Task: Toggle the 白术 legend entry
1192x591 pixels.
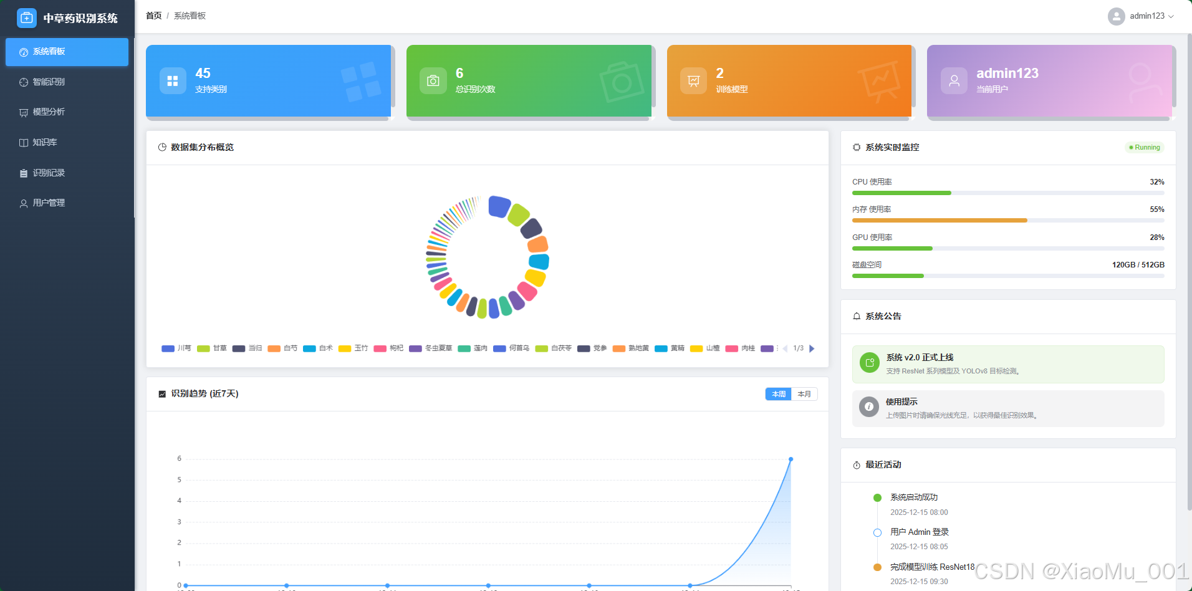Action: coord(318,348)
